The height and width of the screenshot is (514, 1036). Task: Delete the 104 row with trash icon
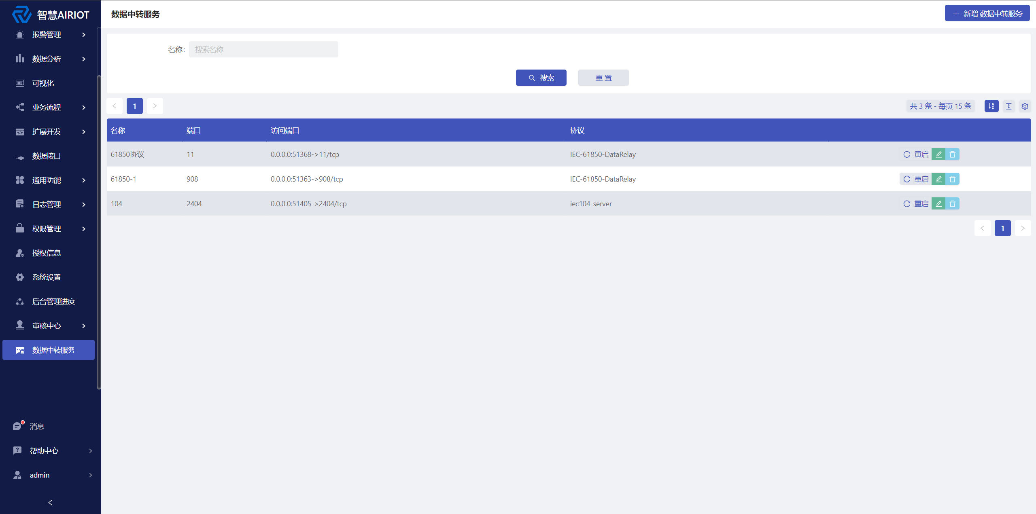952,203
